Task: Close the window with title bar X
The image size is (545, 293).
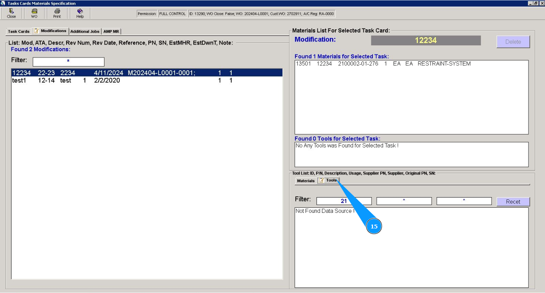Action: pyautogui.click(x=541, y=3)
